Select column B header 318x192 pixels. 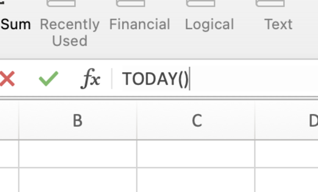click(78, 120)
